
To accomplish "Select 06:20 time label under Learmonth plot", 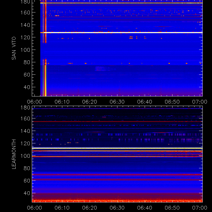I will coord(90,208).
